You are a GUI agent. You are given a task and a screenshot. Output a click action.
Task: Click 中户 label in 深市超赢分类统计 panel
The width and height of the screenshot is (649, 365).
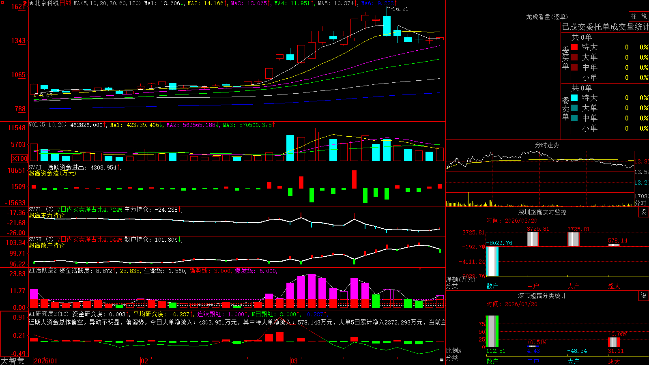[533, 361]
